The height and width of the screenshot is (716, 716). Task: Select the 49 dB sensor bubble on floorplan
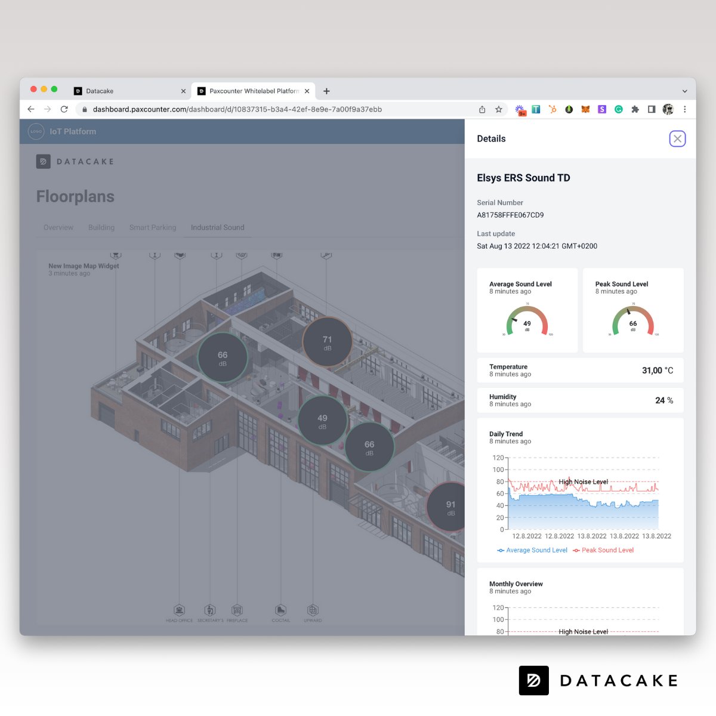[322, 420]
